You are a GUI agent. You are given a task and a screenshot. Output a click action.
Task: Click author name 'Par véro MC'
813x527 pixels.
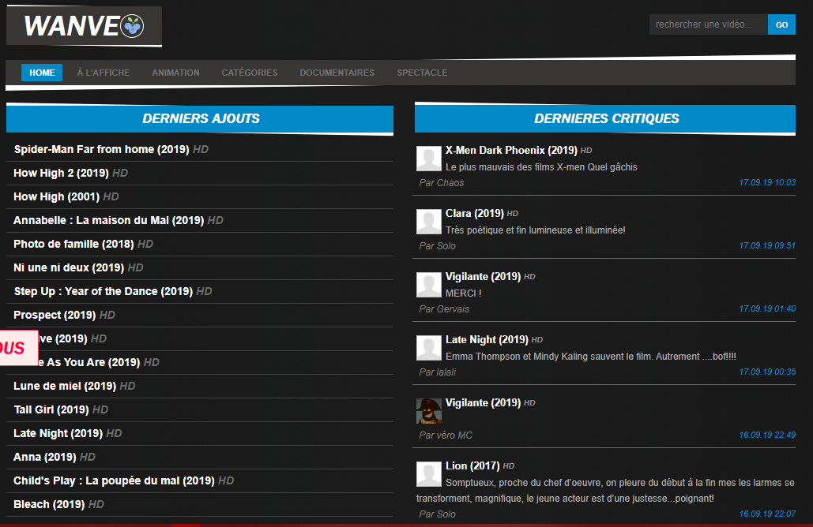446,435
